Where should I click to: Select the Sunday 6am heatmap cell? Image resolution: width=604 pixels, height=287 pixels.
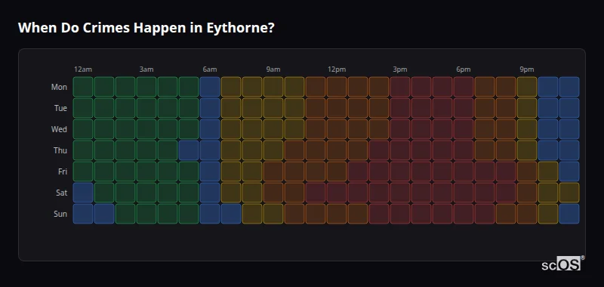pyautogui.click(x=210, y=214)
